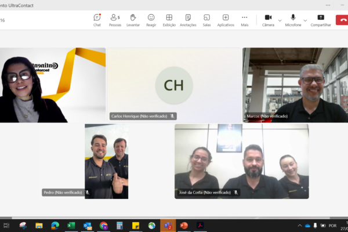This screenshot has width=348, height=232.
Task: Toggle the Câmera on or off
Action: pyautogui.click(x=268, y=20)
